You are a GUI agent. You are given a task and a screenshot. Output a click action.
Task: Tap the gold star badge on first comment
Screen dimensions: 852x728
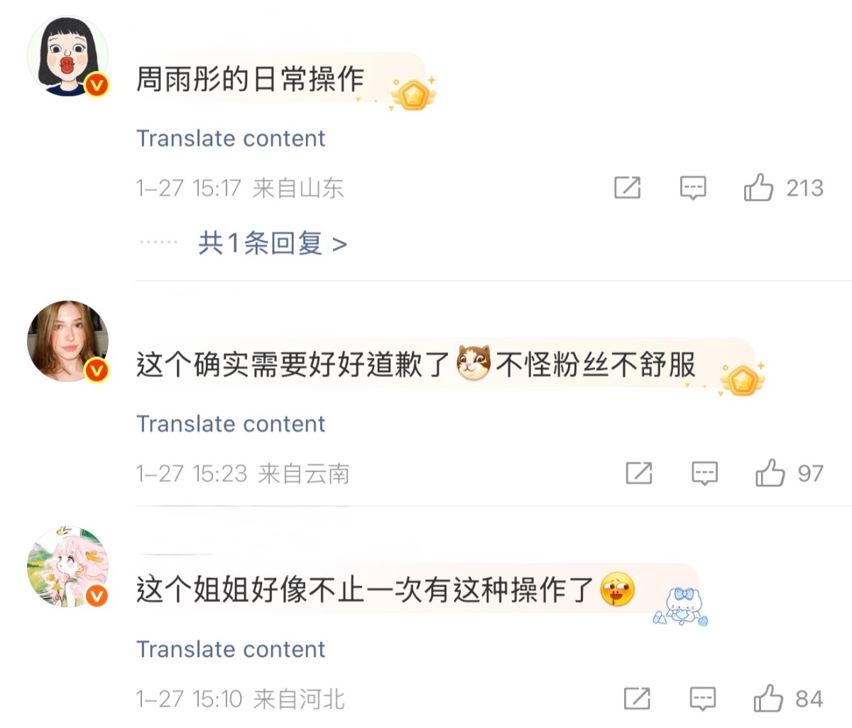click(413, 94)
